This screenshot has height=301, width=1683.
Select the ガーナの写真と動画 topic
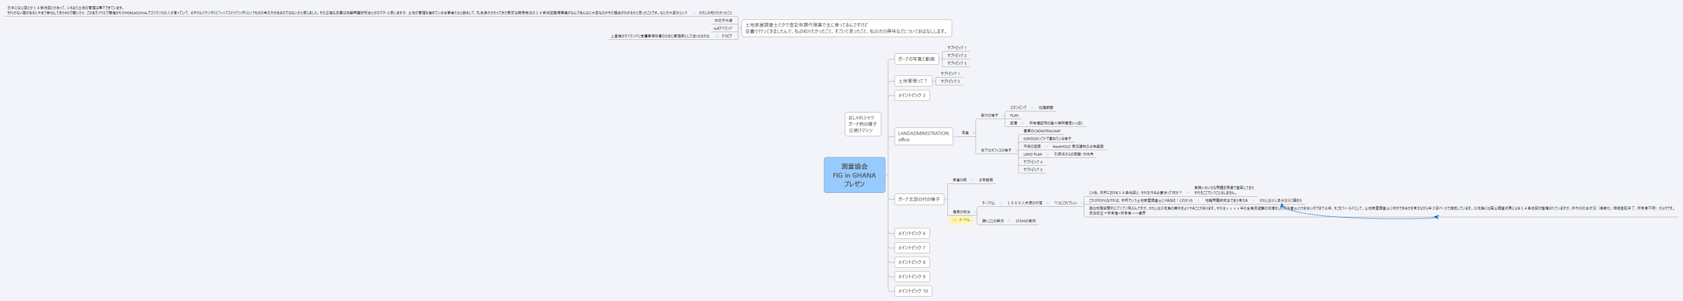(x=916, y=59)
